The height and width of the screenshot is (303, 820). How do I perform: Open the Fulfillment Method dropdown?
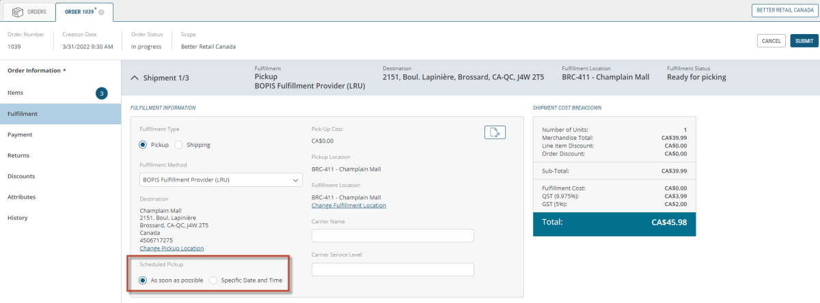[221, 180]
